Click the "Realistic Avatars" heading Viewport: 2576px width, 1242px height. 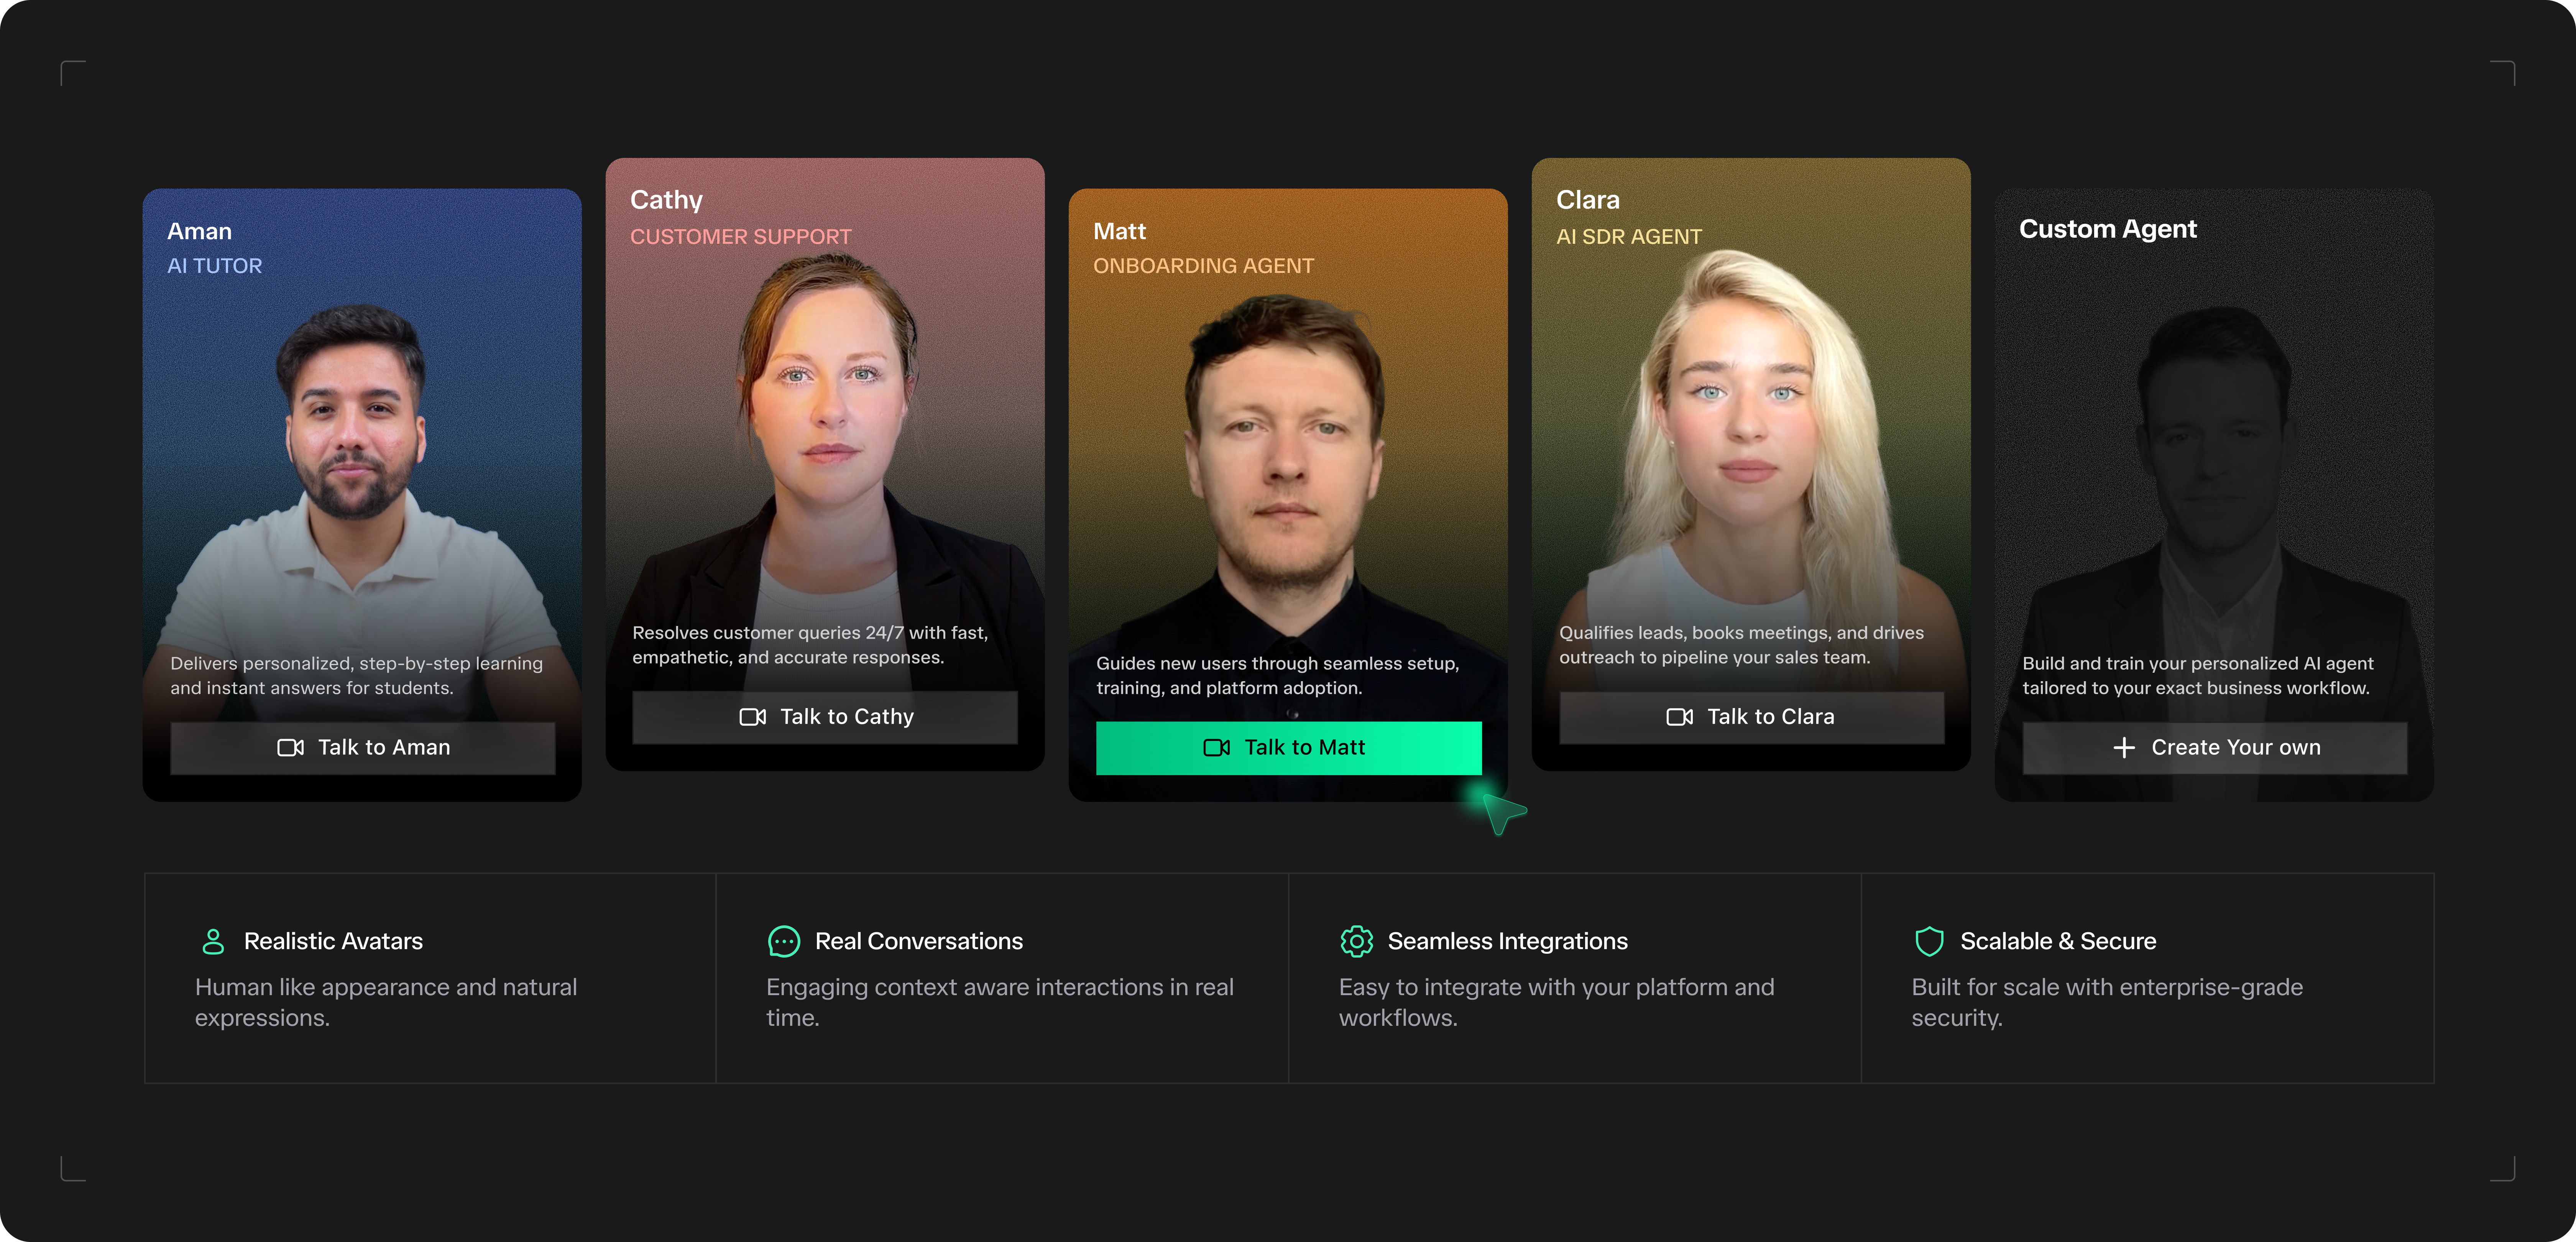coord(333,941)
